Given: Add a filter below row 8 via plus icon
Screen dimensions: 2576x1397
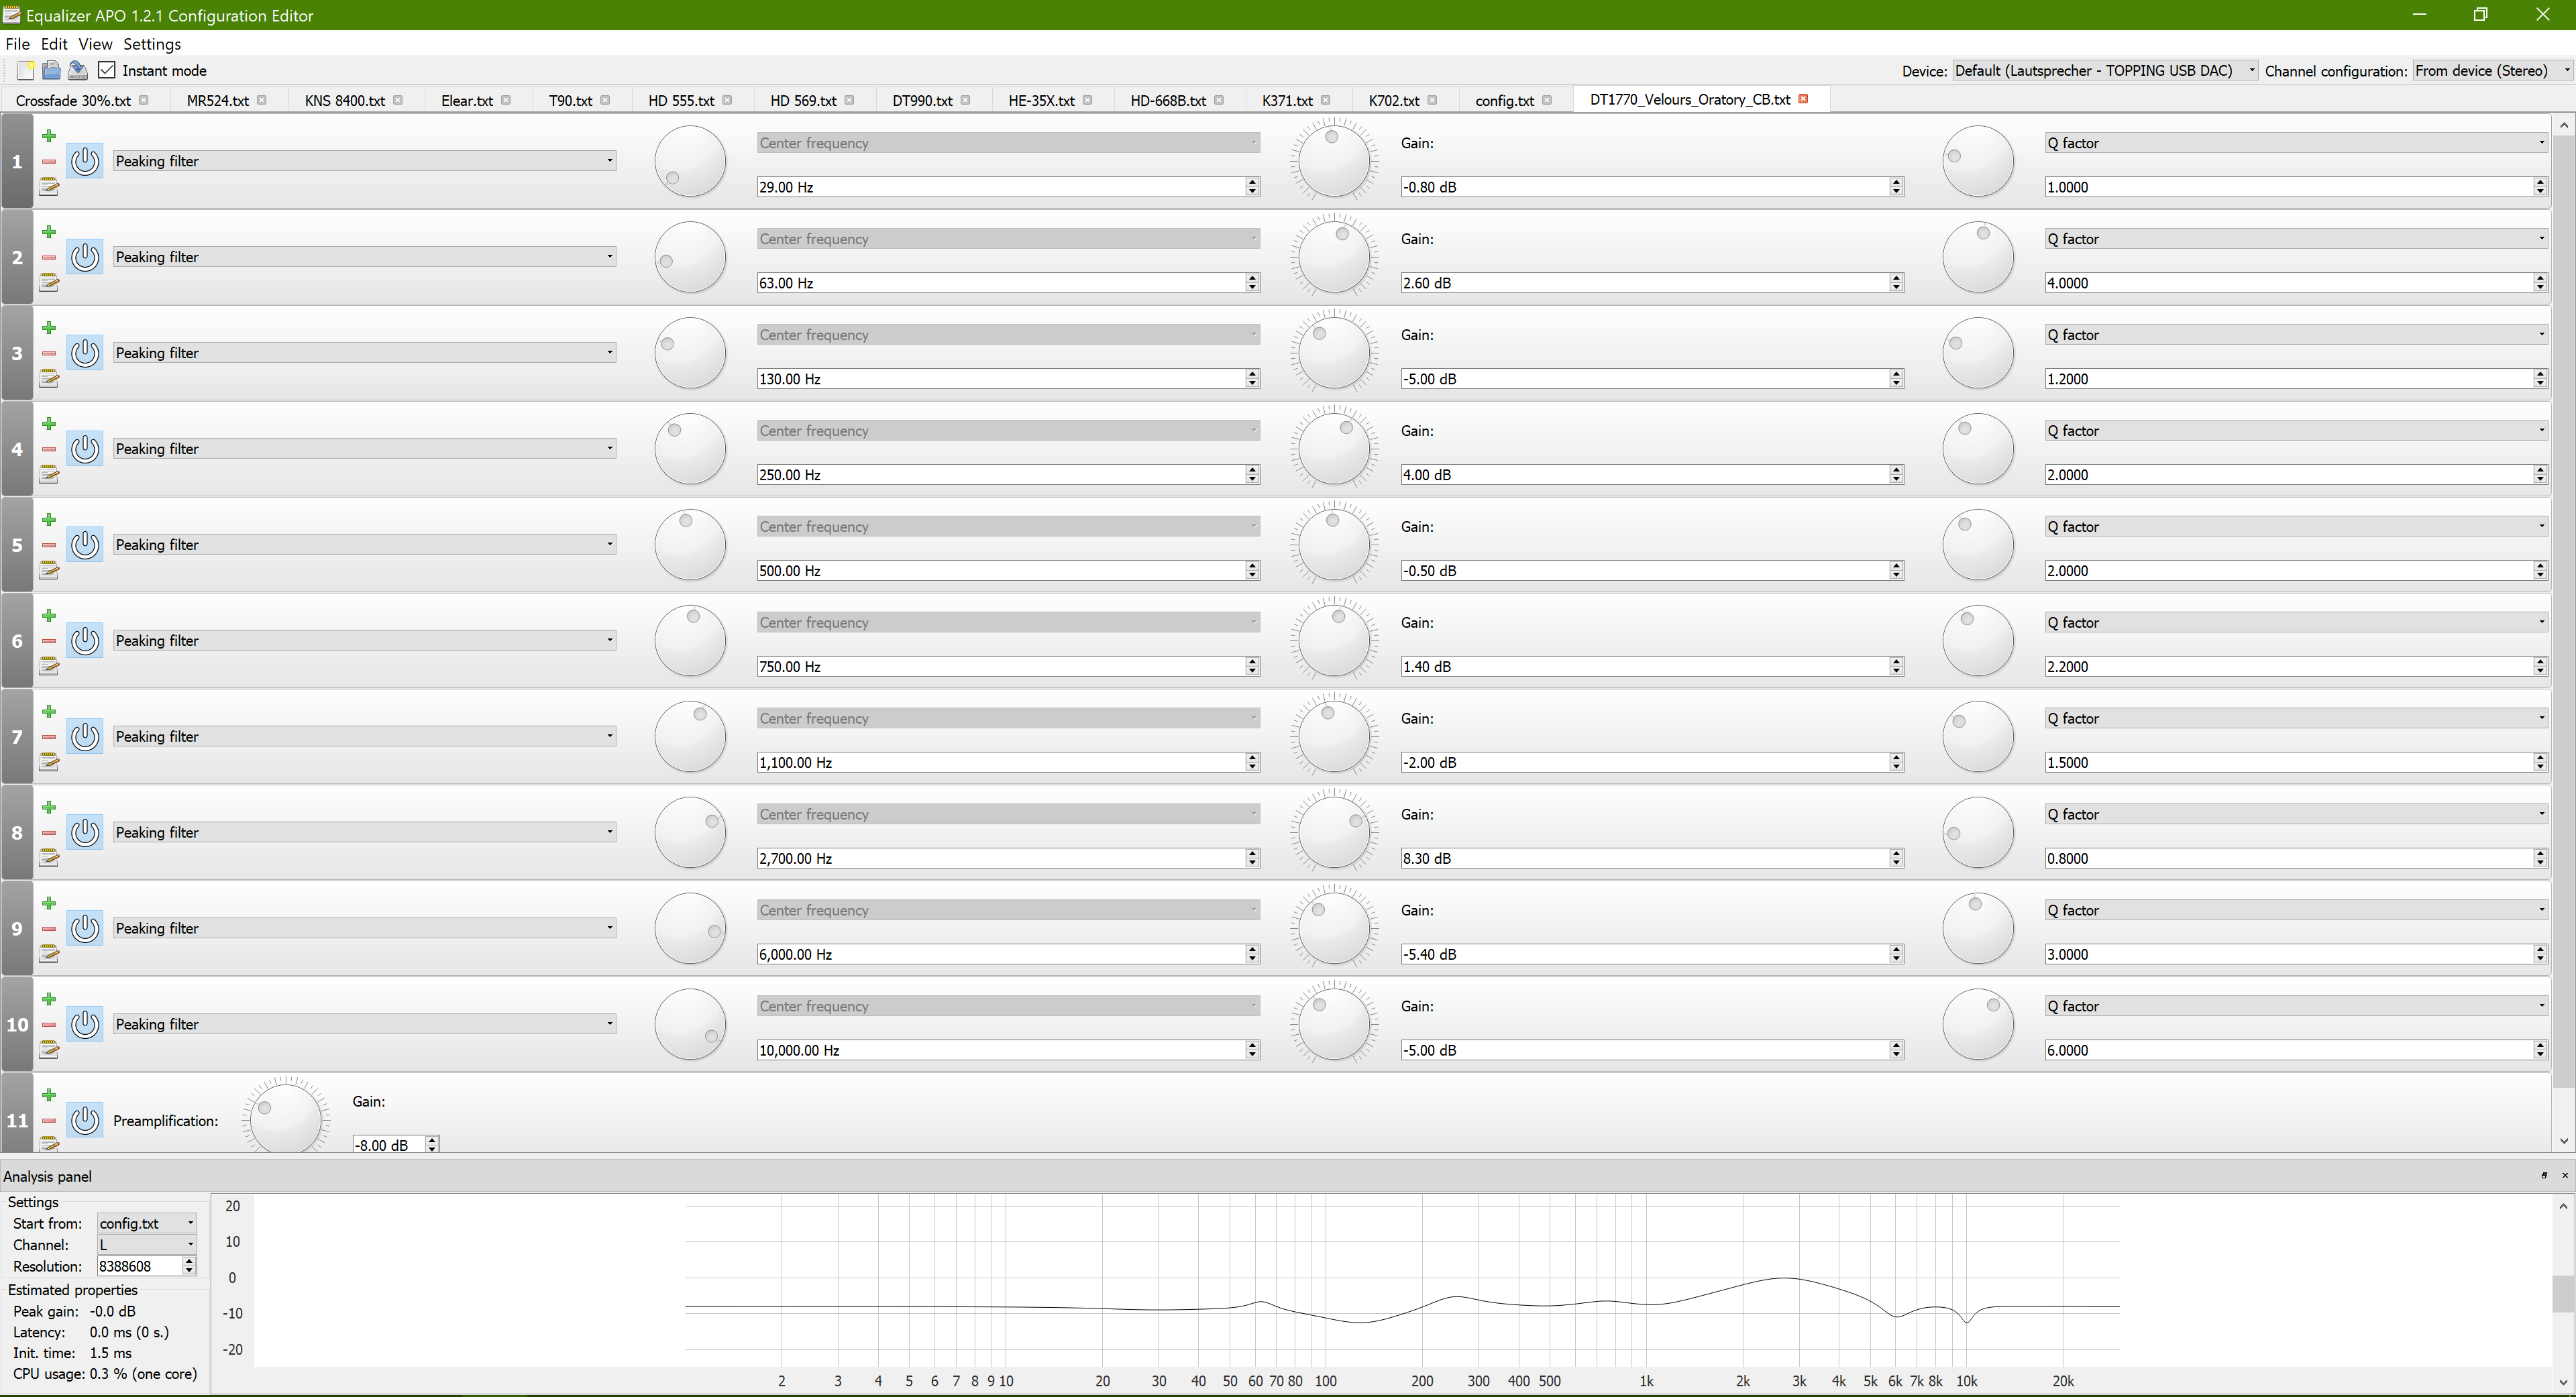Looking at the screenshot, I should 49,807.
